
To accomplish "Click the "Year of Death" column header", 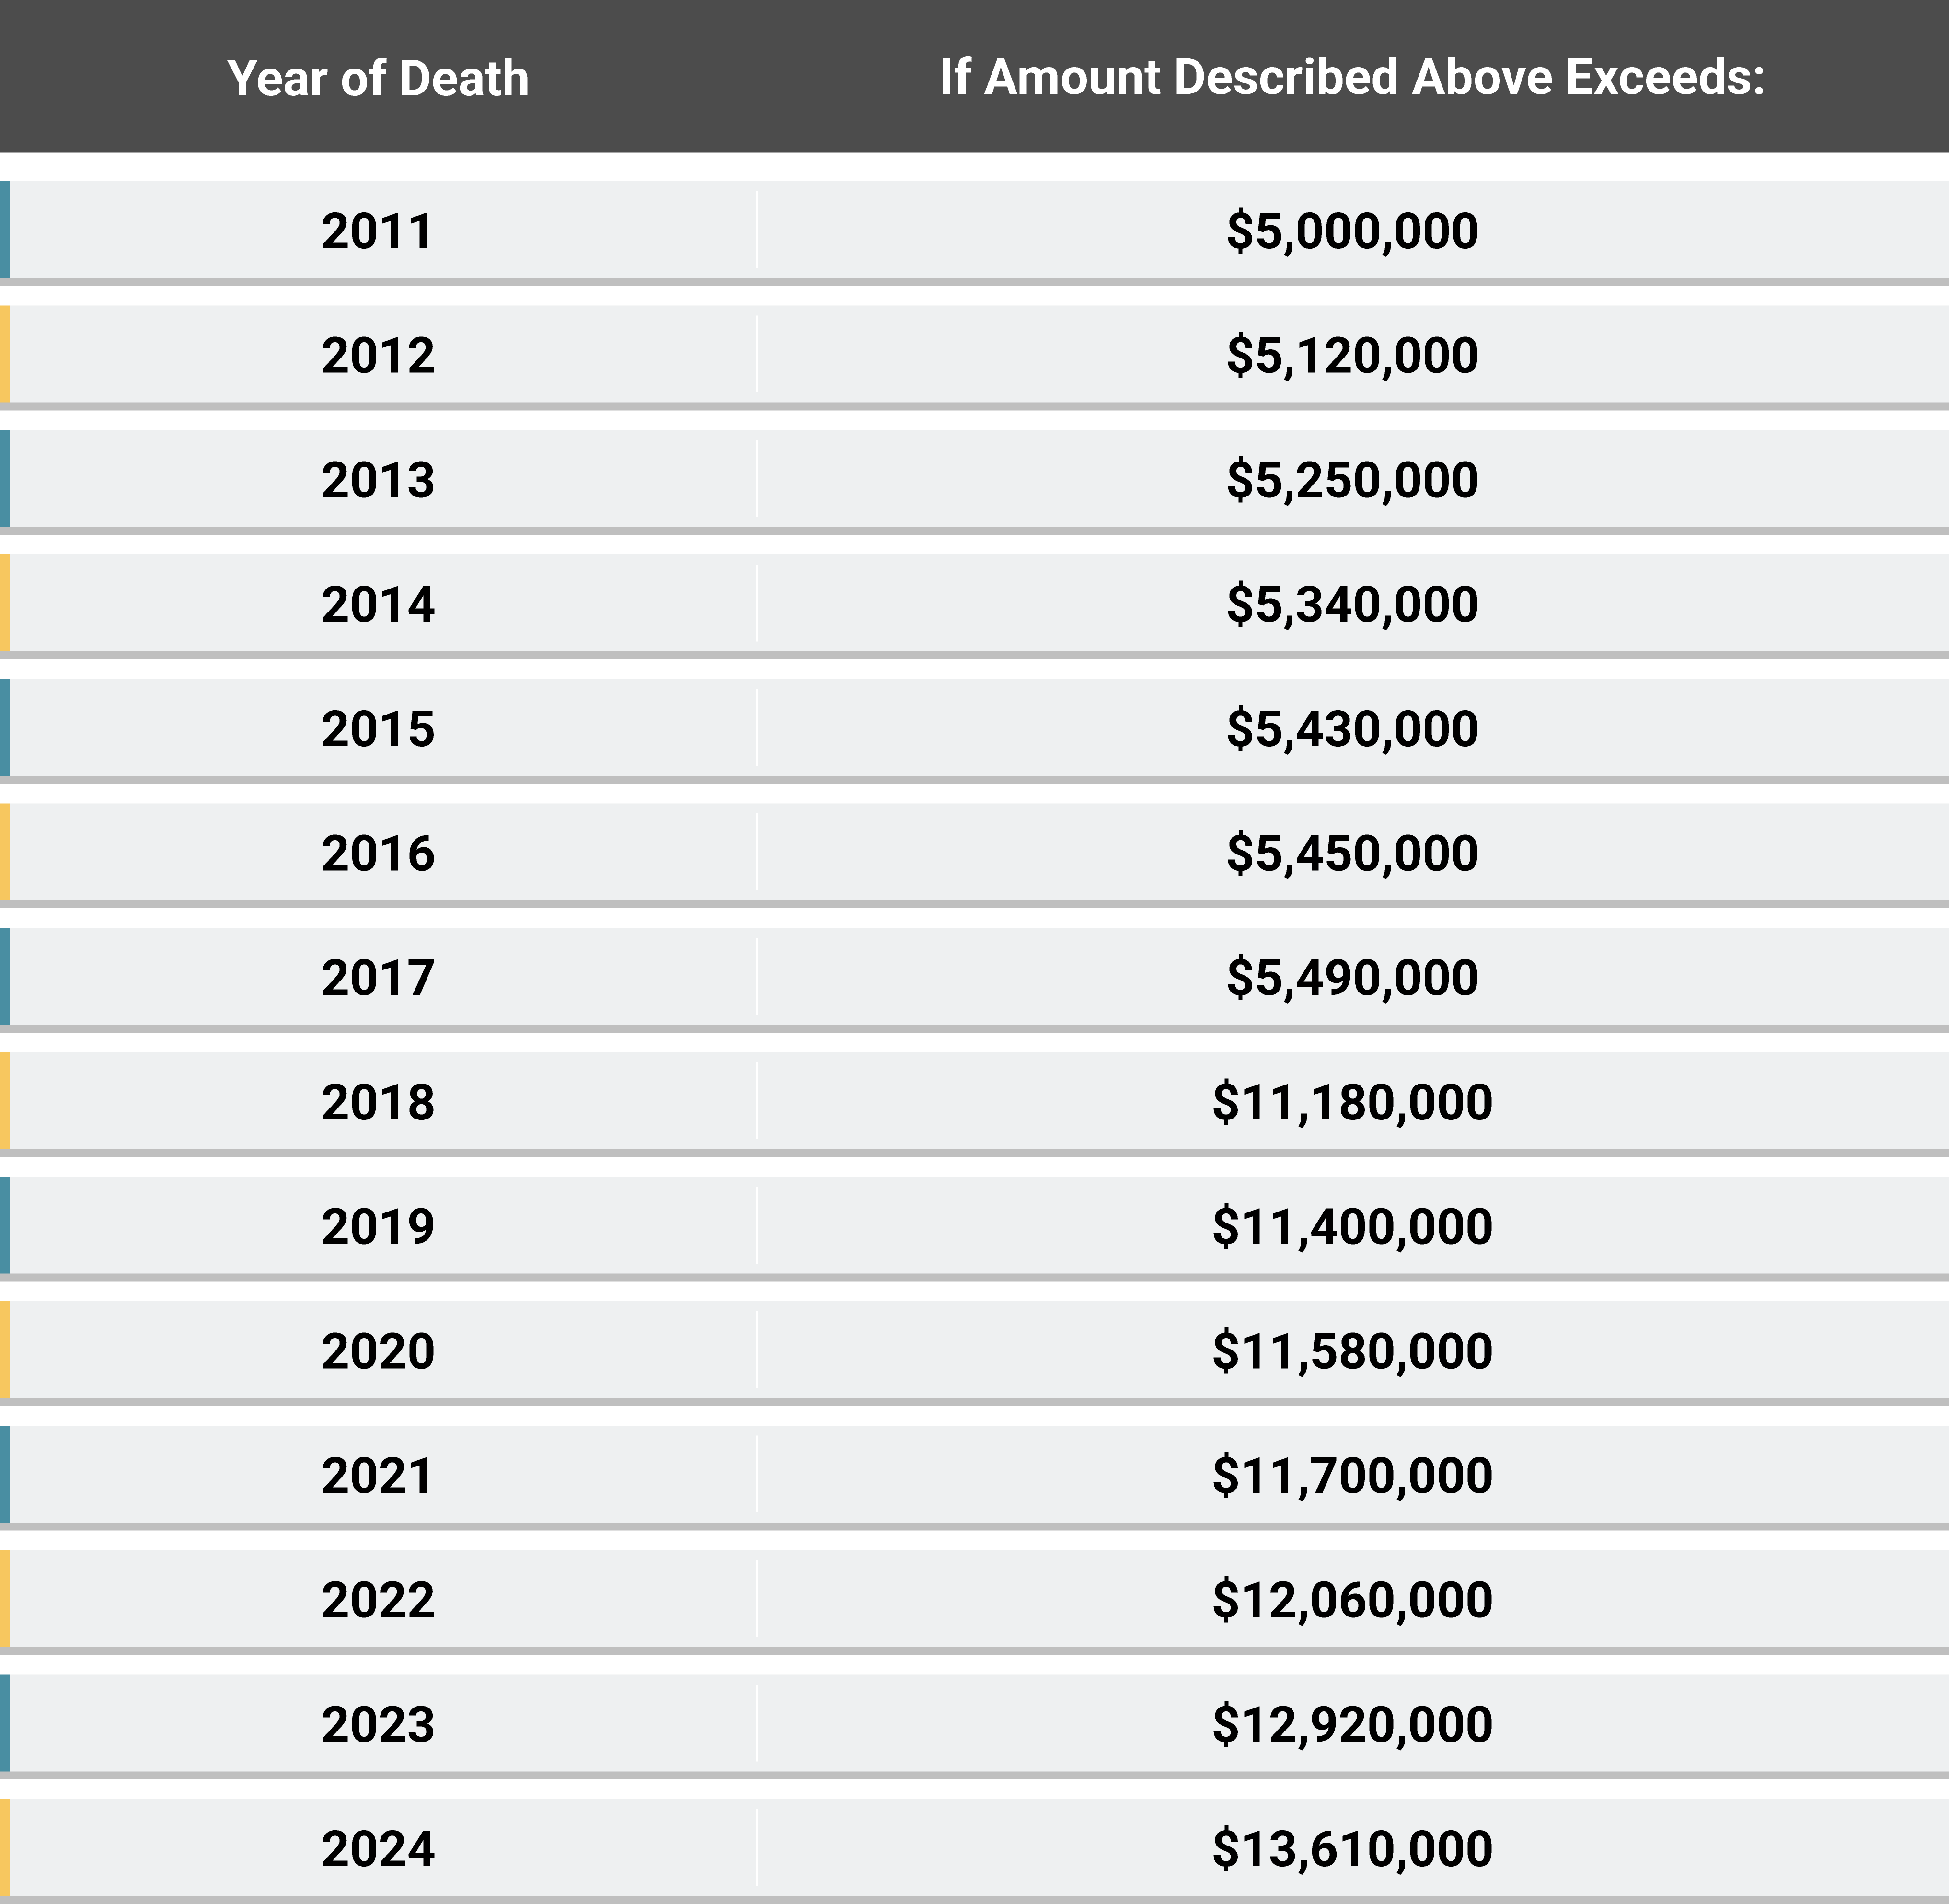I will point(378,78).
